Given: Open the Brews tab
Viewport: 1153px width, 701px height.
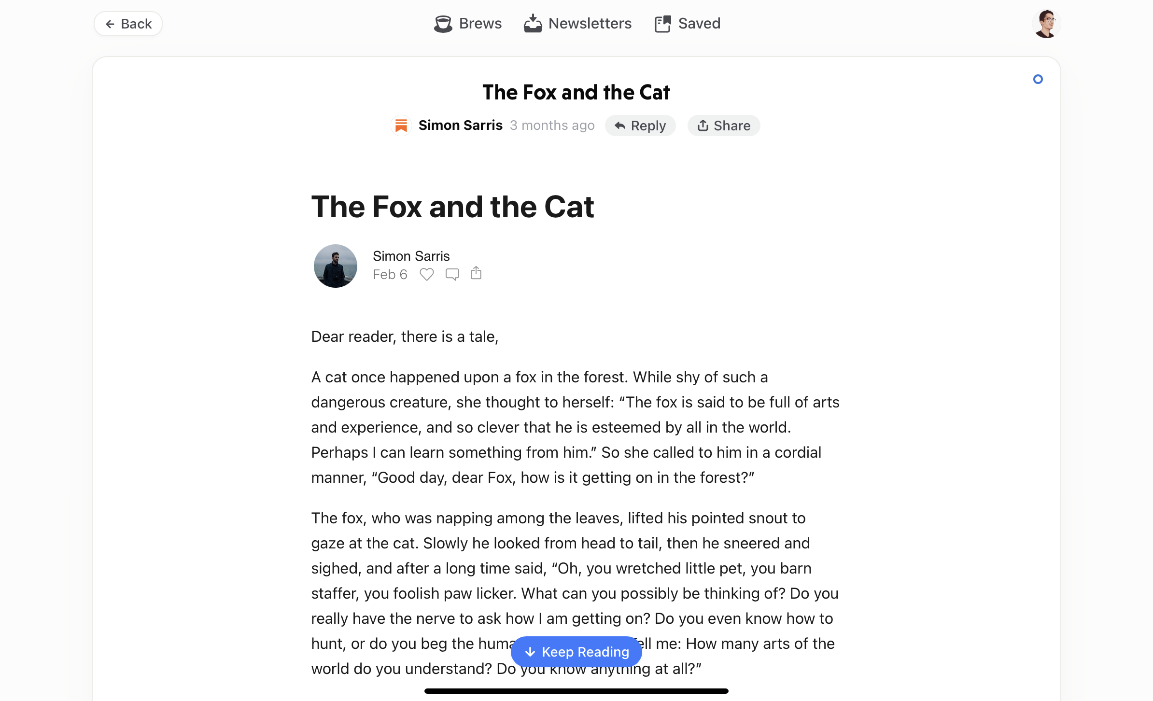Looking at the screenshot, I should (x=467, y=24).
